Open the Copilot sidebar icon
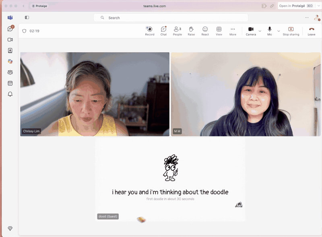 10,62
